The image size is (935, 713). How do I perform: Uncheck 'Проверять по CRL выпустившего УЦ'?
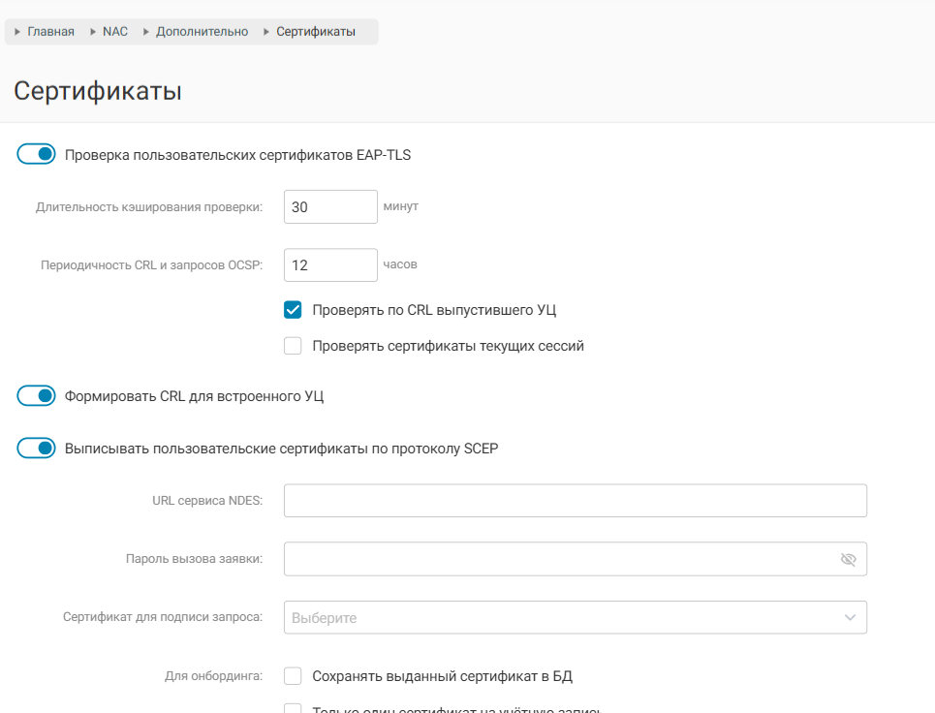click(x=293, y=310)
